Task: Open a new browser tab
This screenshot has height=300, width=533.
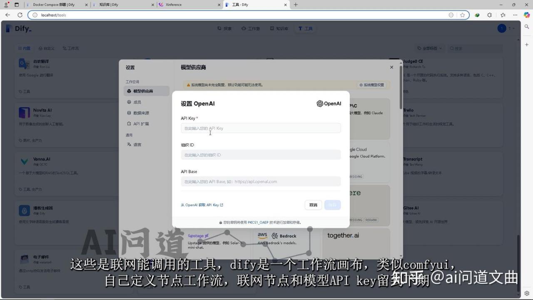Action: click(296, 5)
